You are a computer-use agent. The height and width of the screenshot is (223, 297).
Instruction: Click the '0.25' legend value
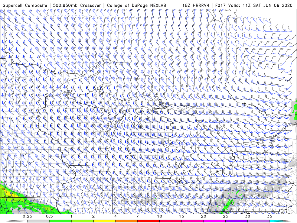[x=27, y=216]
